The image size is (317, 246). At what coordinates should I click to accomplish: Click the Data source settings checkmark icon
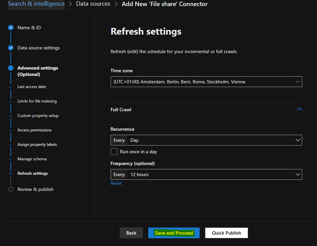tap(11, 48)
